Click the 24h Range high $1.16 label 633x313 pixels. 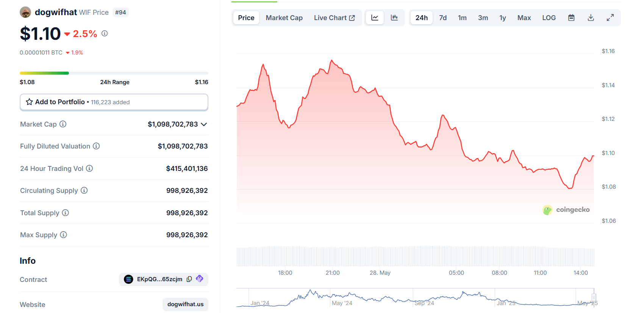point(202,82)
